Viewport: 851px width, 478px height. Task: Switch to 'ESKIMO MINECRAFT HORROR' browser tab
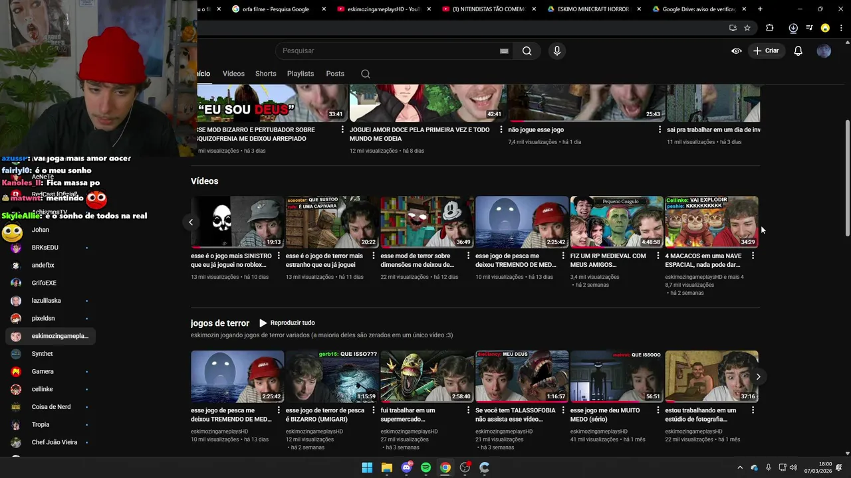pos(593,9)
